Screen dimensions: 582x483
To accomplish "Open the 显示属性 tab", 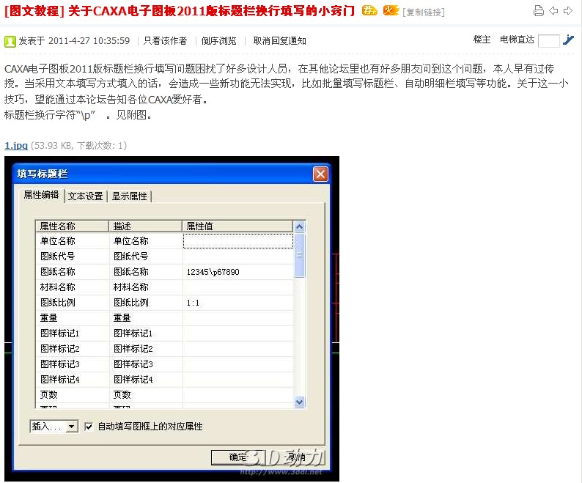I will pos(129,196).
